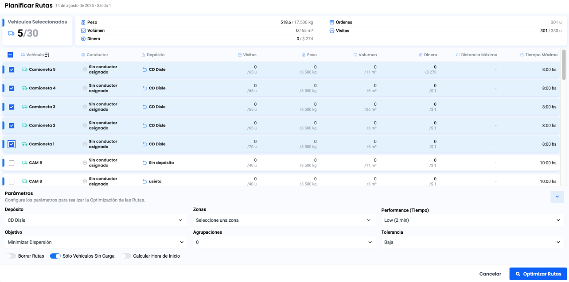
Task: Click the driver avatar icon in Camioneta 5 row
Action: (85, 70)
